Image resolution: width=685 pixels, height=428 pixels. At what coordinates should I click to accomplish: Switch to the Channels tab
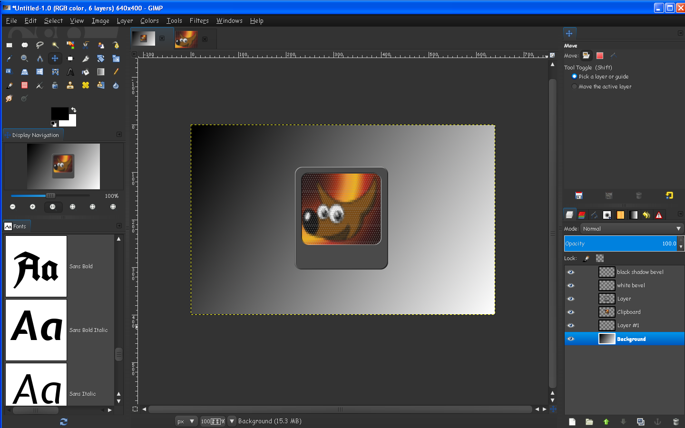582,215
